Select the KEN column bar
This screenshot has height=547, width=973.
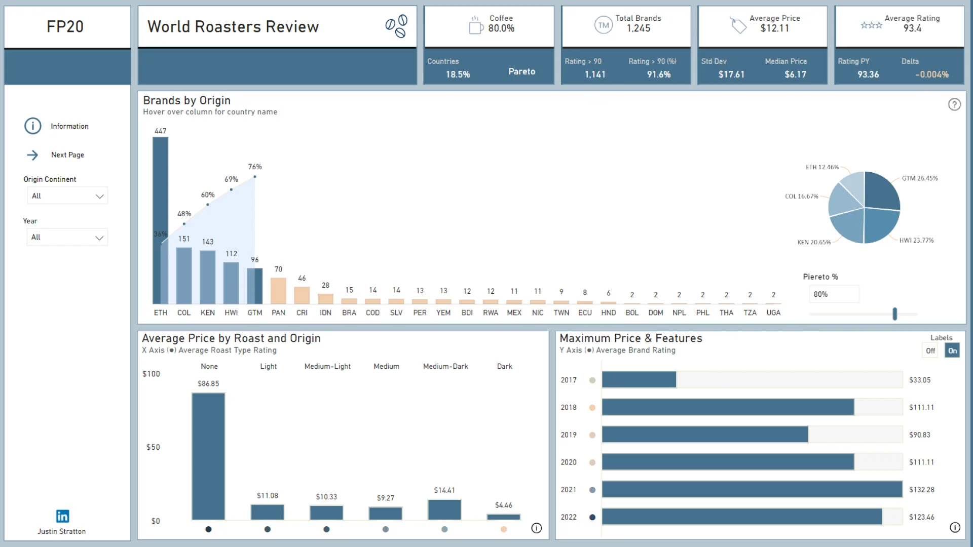coord(208,277)
